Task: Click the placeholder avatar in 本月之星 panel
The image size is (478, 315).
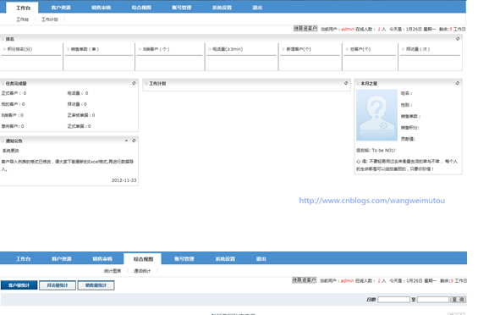Action: click(376, 115)
